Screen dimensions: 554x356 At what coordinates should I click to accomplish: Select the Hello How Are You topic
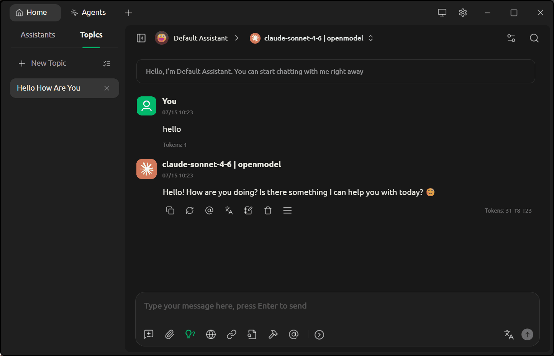(64, 88)
